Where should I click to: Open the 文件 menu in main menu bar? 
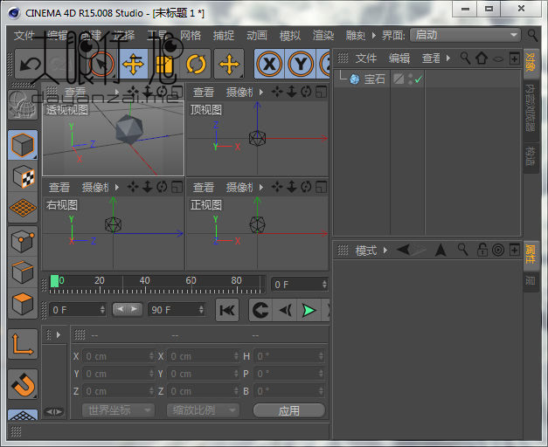[x=24, y=35]
